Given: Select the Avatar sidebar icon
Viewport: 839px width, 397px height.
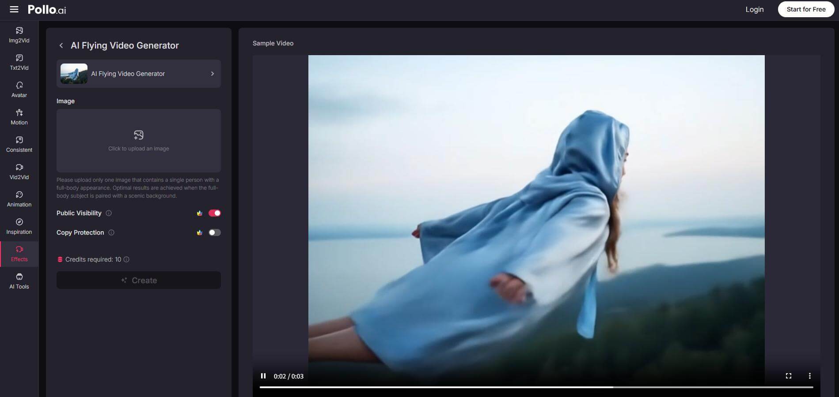Looking at the screenshot, I should pyautogui.click(x=19, y=90).
